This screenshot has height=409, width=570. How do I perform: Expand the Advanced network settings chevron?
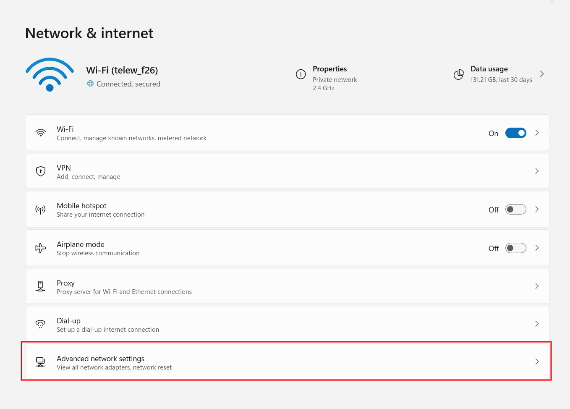click(x=537, y=362)
